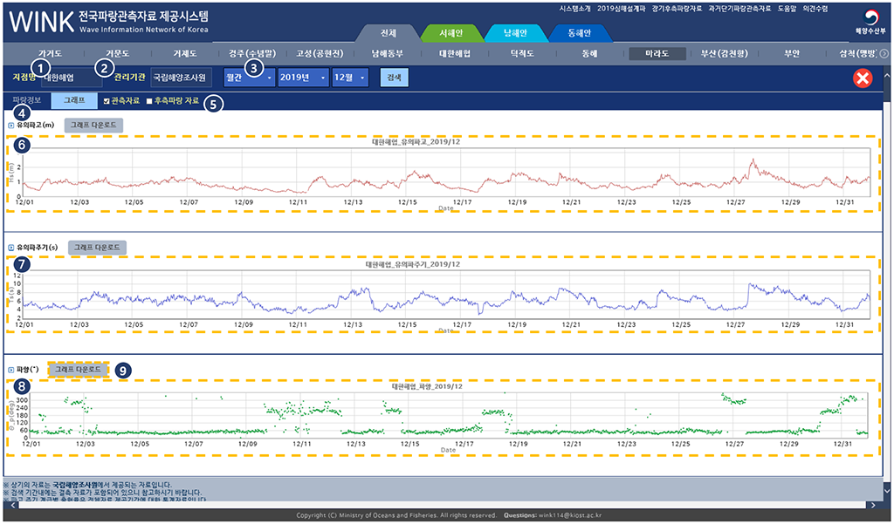Click the wink114@kiost.ac.kr email link

point(570,515)
